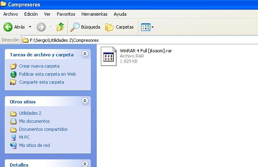Select the WinRAR 4 Full rar file icon

click(x=108, y=56)
